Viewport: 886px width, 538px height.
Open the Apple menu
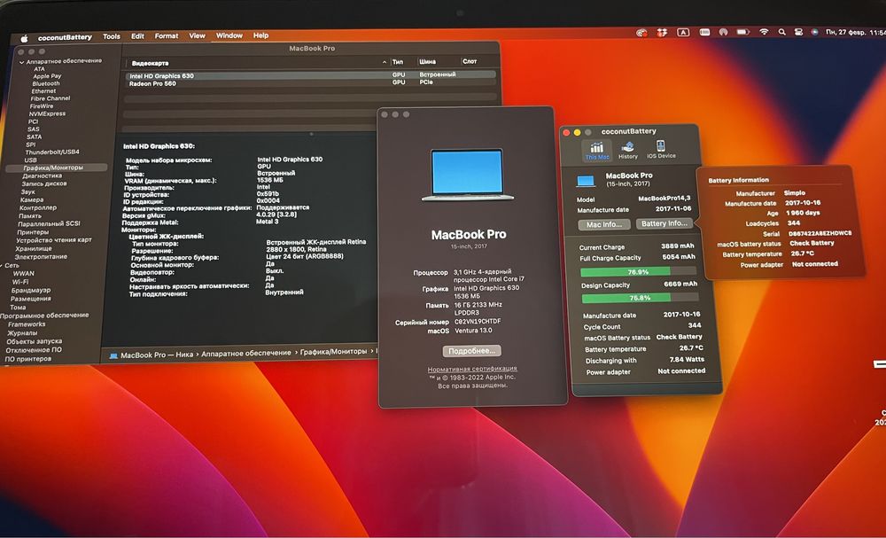pyautogui.click(x=24, y=38)
